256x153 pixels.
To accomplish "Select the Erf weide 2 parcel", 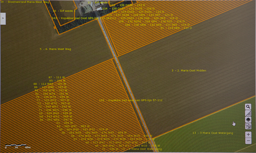I will point(97,2).
